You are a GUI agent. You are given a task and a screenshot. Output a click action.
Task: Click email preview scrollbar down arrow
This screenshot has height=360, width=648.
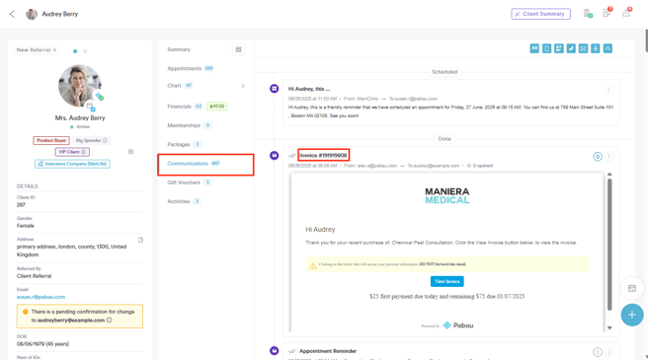(609, 328)
